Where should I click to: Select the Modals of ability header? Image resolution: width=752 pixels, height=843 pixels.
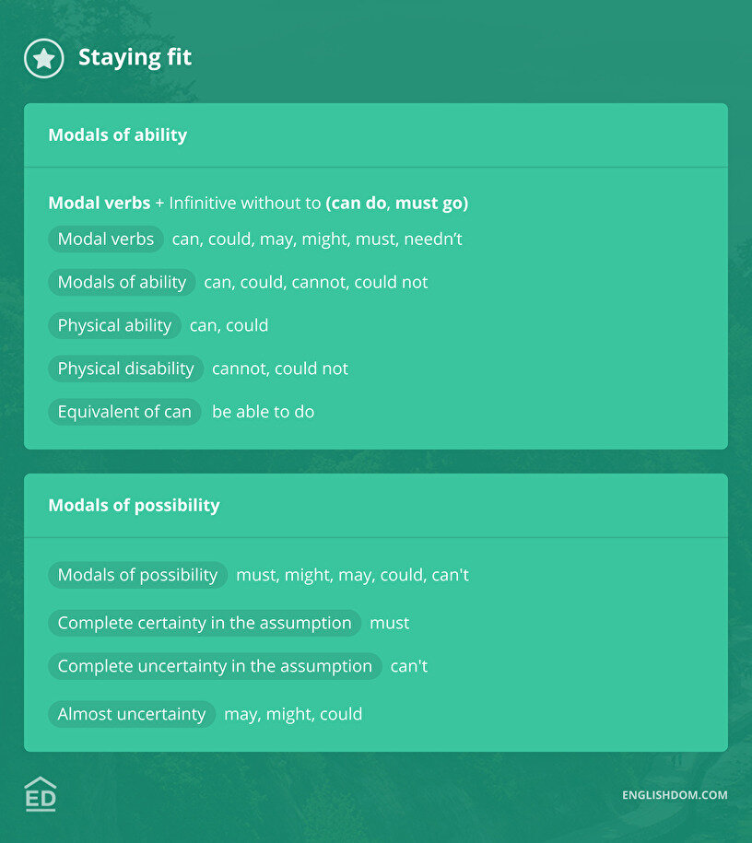117,135
